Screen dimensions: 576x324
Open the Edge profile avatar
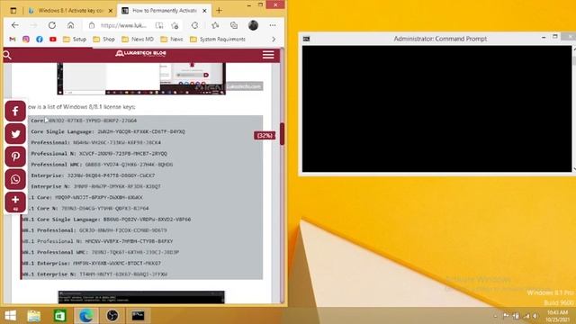[253, 25]
